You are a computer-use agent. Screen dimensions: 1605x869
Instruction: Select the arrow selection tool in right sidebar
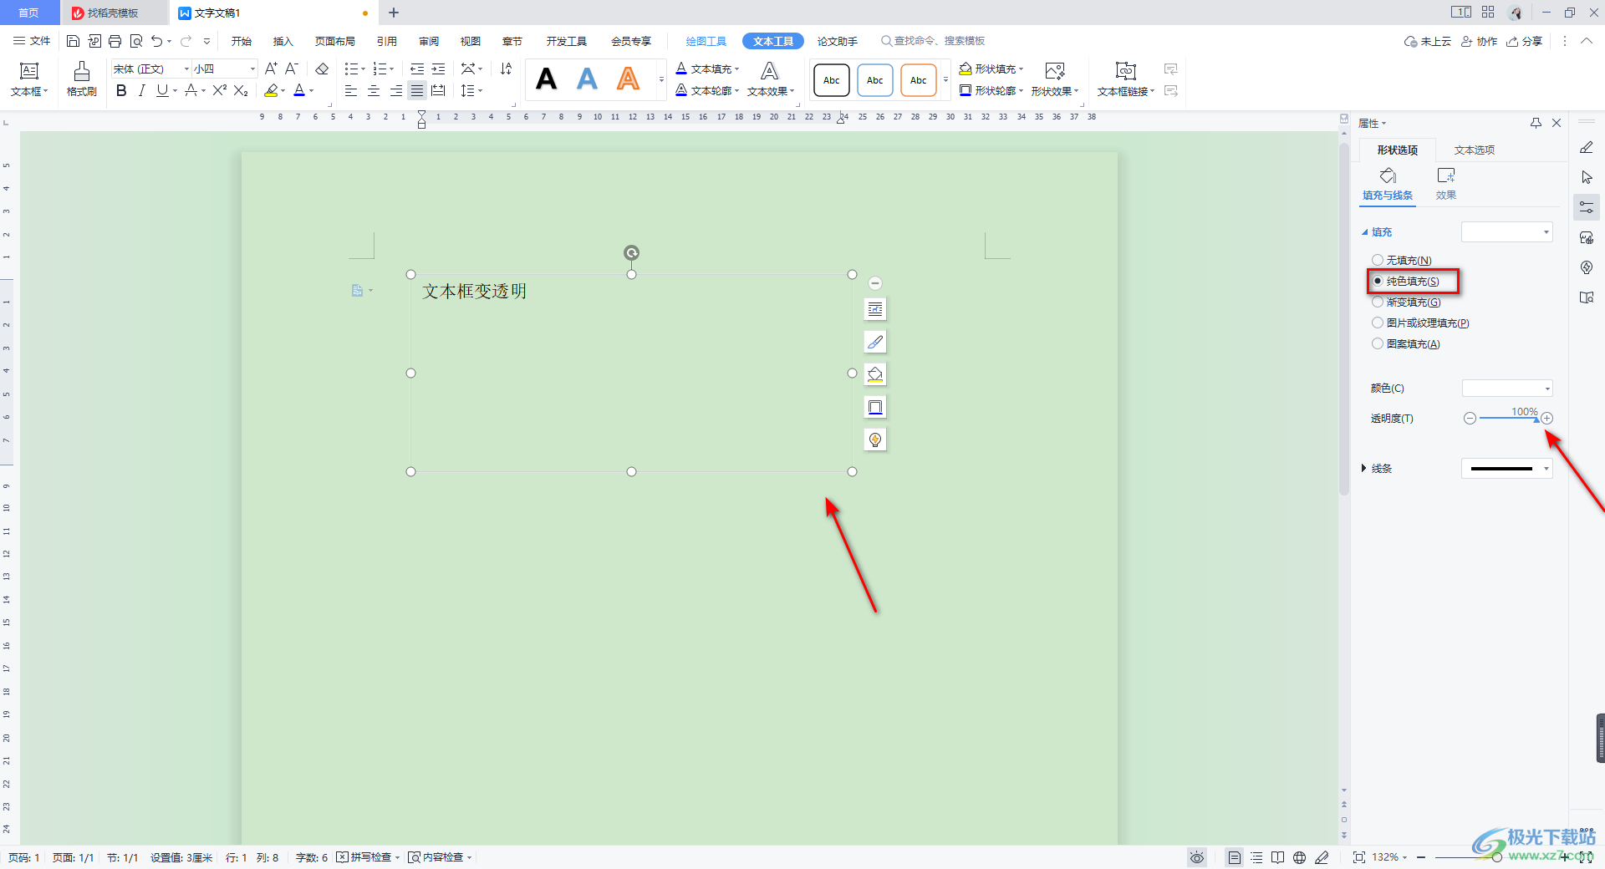pyautogui.click(x=1587, y=176)
